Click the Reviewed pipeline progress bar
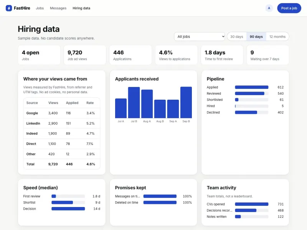The width and height of the screenshot is (307, 230). tap(252, 94)
